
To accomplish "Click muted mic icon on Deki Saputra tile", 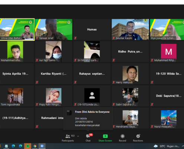I will point(152,104).
